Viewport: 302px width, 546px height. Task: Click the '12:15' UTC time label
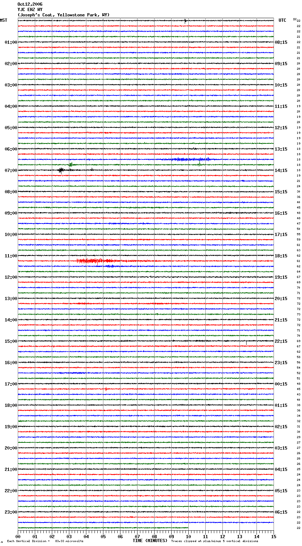click(x=281, y=128)
